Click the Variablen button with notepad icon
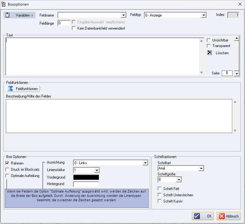245x224 pixels. (19, 15)
